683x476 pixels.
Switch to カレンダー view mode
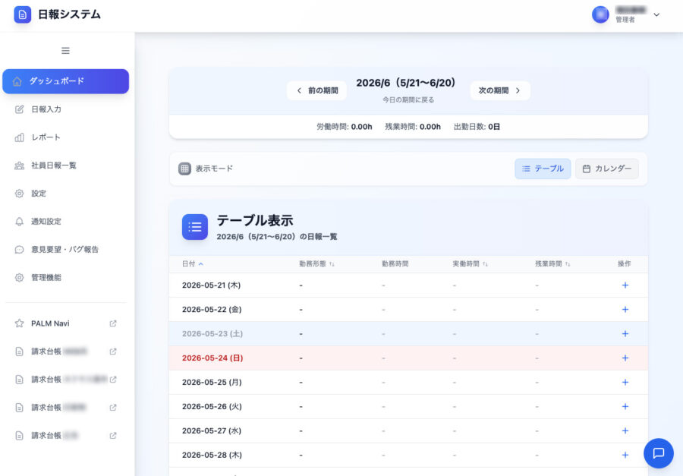606,169
